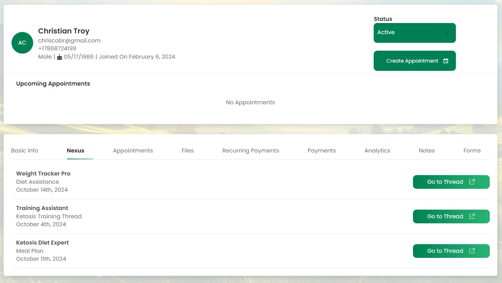Click external link icon for Training Assistant
502x283 pixels.
(x=472, y=216)
